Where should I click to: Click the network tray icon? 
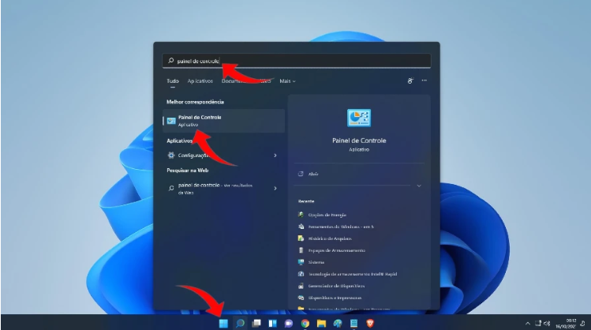(x=538, y=323)
